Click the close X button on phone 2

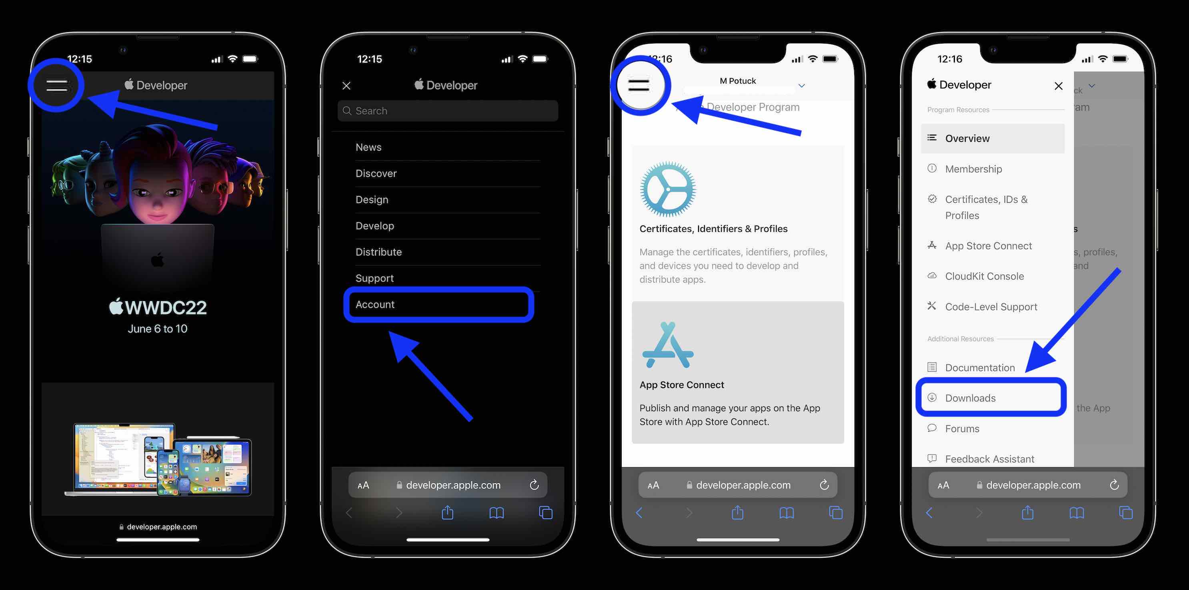[x=346, y=85]
